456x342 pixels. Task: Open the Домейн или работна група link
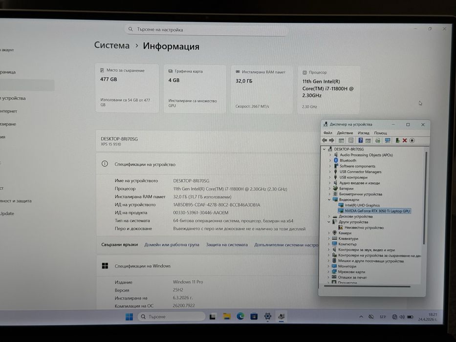[x=172, y=245]
